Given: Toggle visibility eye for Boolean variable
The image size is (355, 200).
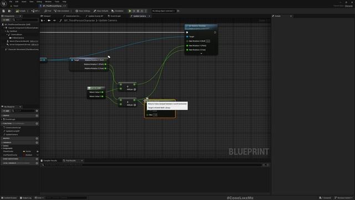Looking at the screenshot, I should click(x=37, y=155).
